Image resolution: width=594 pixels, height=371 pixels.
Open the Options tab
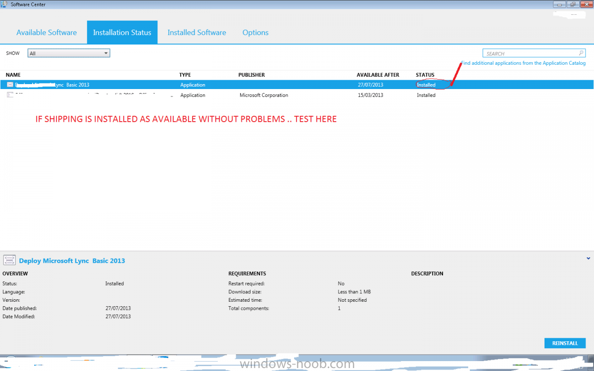[255, 33]
